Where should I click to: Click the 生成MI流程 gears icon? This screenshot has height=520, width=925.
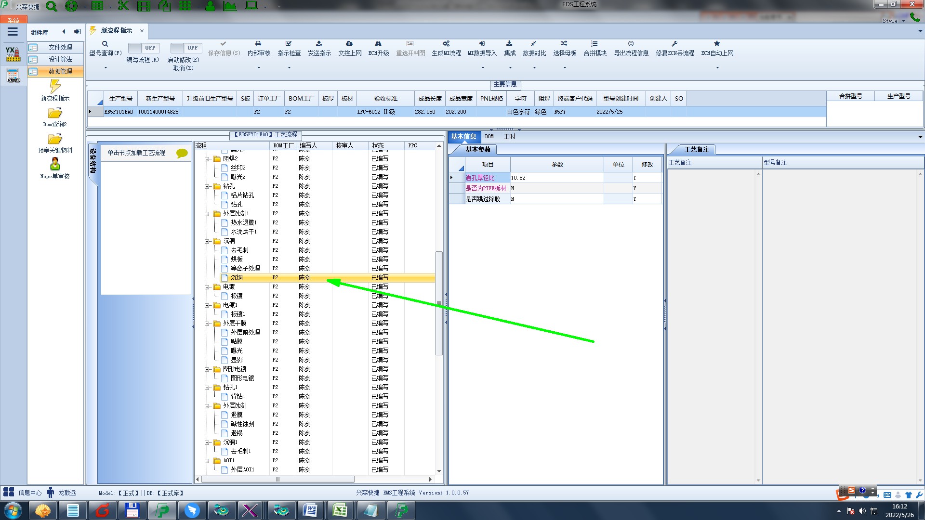coord(446,44)
